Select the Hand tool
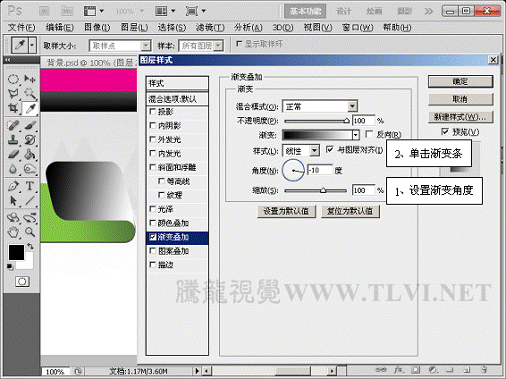This screenshot has width=506, height=379. pyautogui.click(x=13, y=232)
